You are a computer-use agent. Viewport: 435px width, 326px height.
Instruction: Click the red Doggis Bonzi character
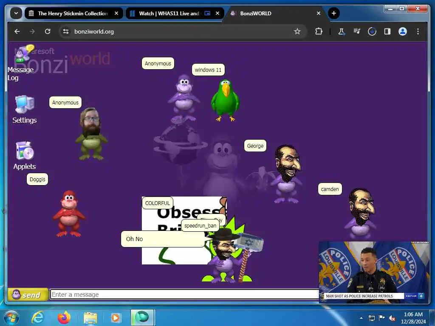[69, 214]
